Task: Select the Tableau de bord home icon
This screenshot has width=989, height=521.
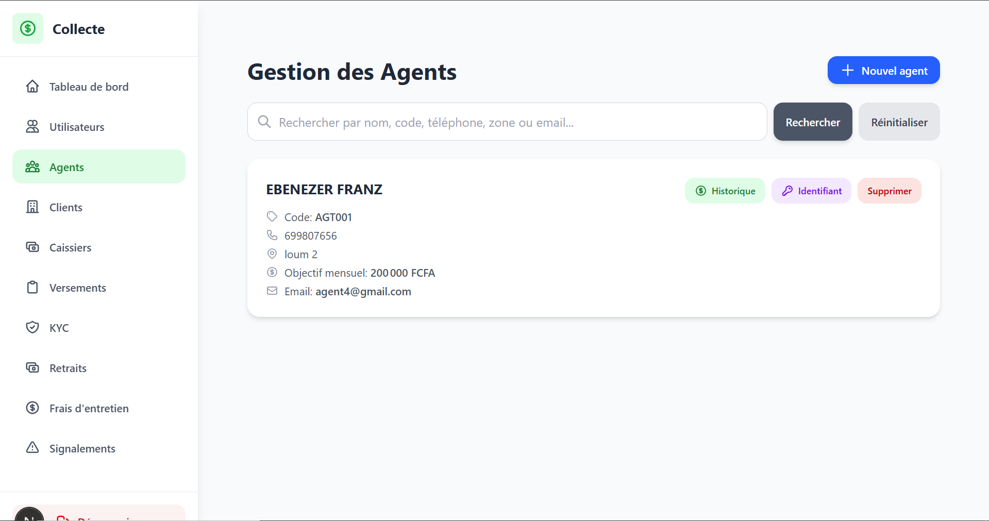Action: click(x=32, y=87)
